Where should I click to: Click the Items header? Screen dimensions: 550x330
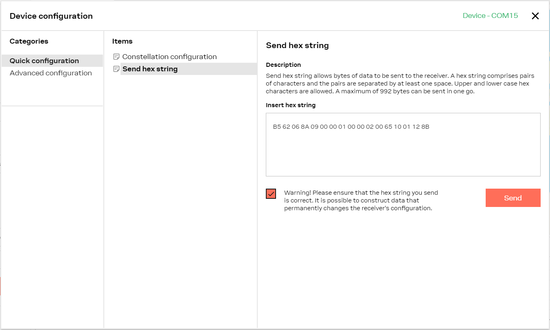[122, 41]
